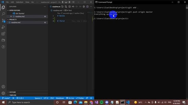Open Explorer views and more actions ellipsis

point(45,6)
